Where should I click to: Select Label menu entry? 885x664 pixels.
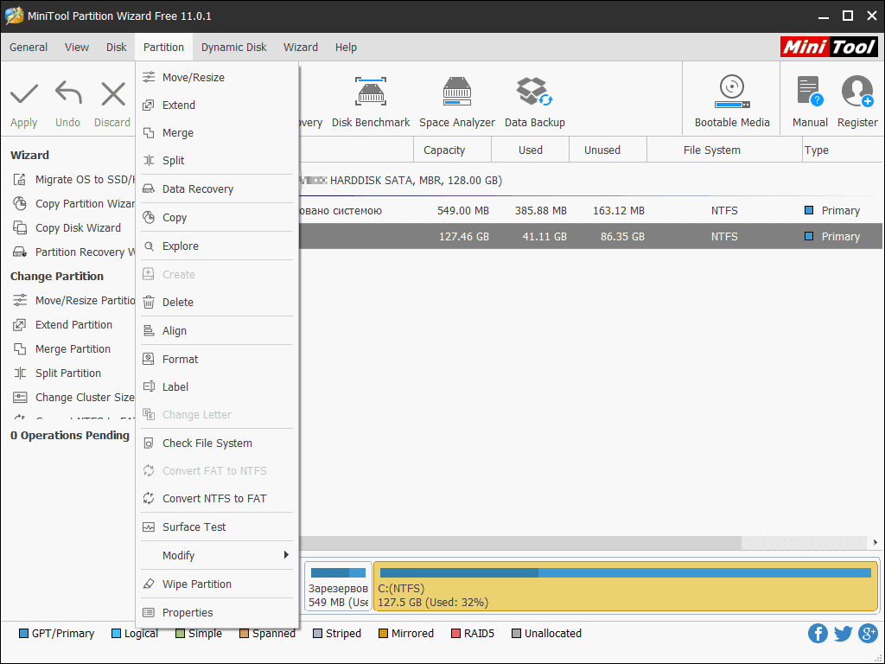217,386
